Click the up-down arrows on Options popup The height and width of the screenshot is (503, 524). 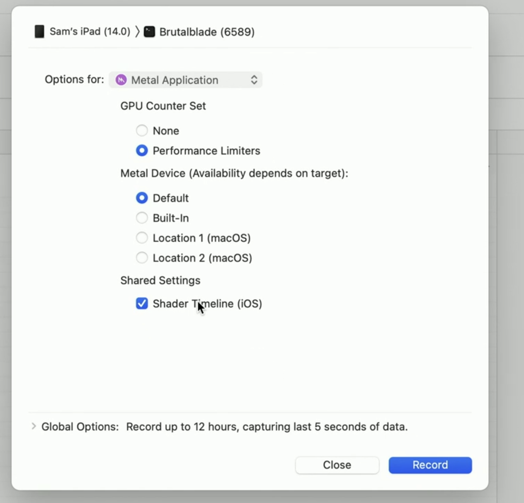pos(254,80)
